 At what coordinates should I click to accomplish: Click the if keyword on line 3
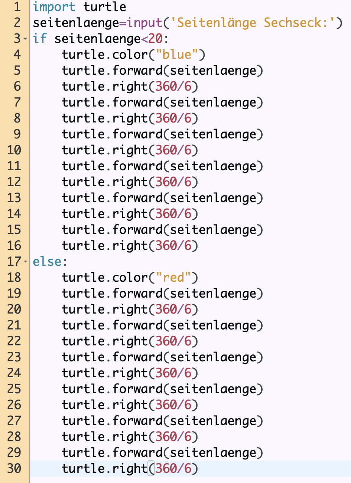(40, 39)
